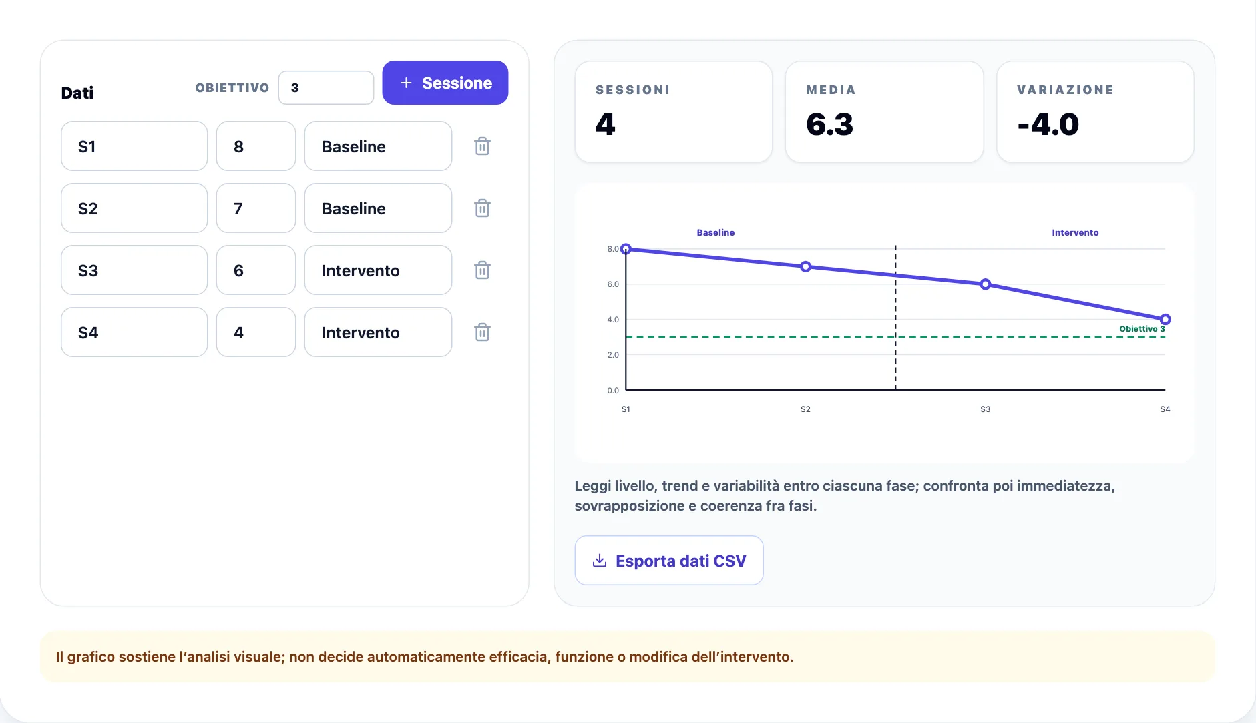Open the S1 phase field set to Baseline
Image resolution: width=1256 pixels, height=723 pixels.
[378, 146]
